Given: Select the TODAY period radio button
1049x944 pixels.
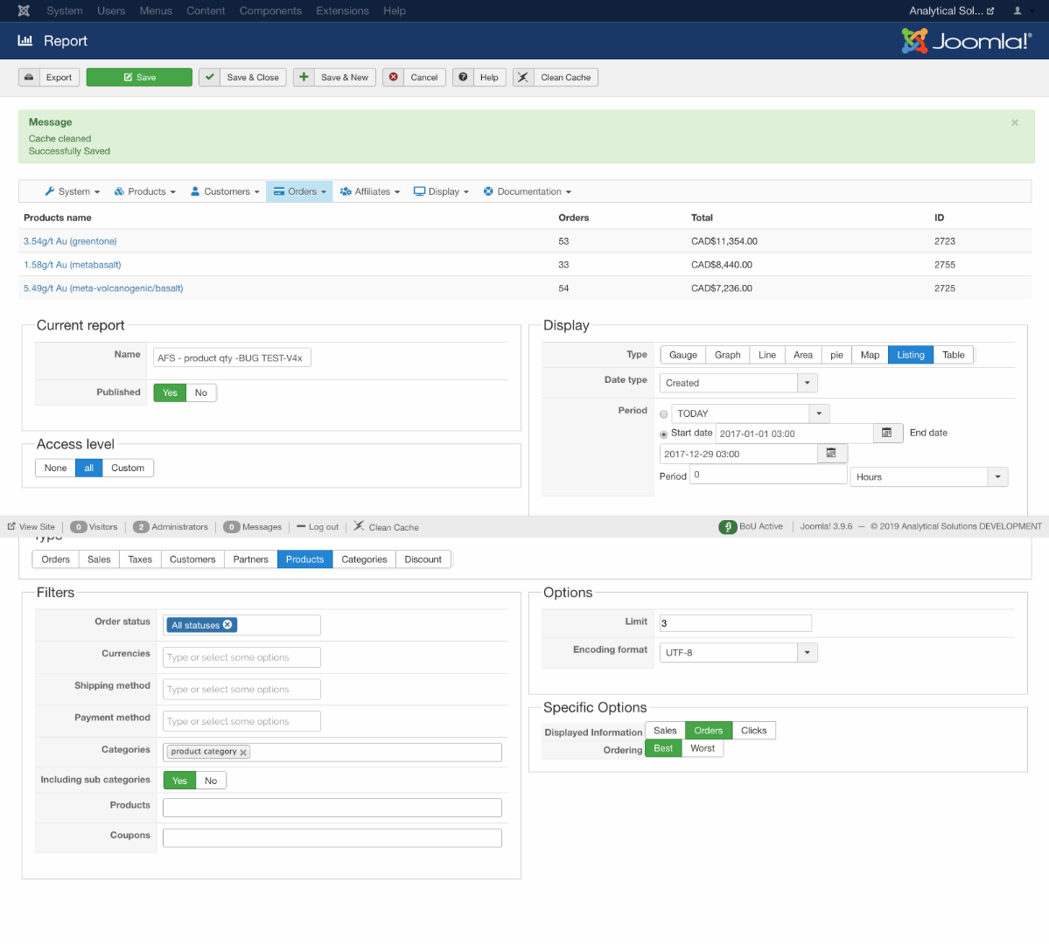Looking at the screenshot, I should tap(664, 414).
